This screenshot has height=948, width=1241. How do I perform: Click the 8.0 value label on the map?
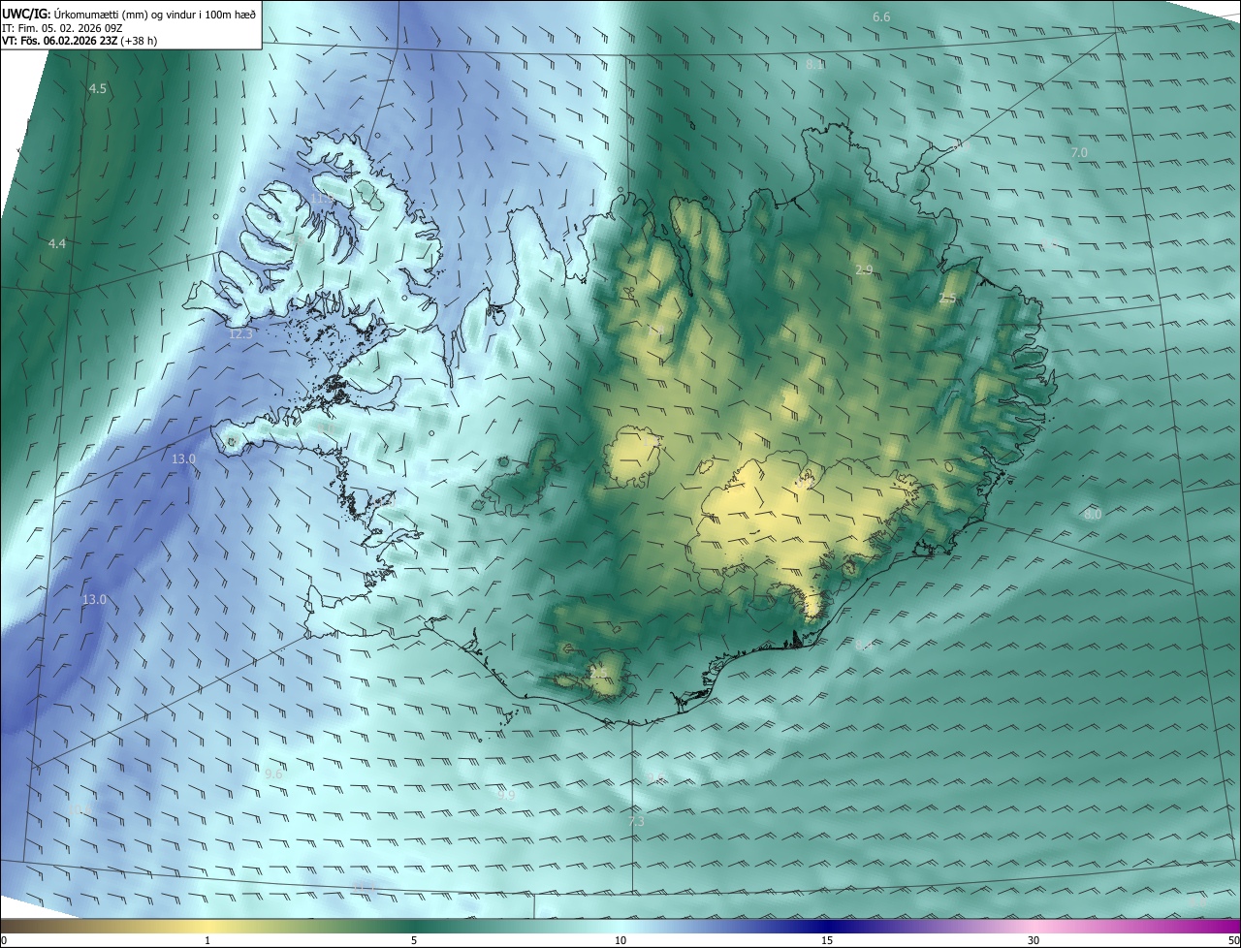coord(1093,515)
